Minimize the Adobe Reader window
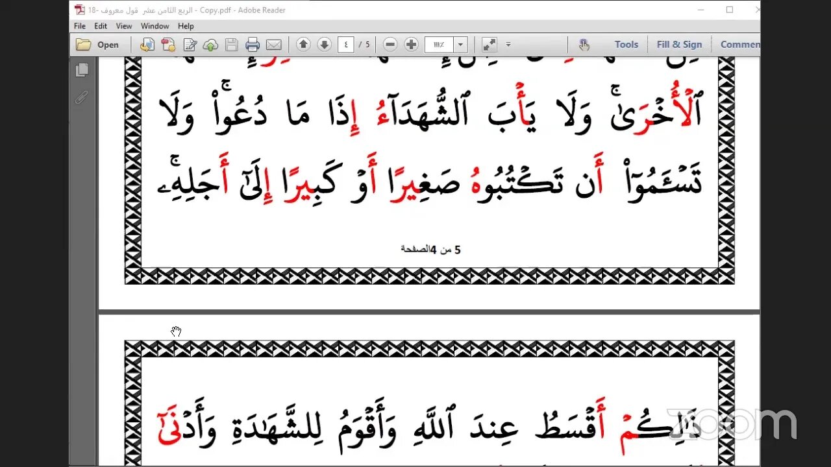This screenshot has height=467, width=831. click(x=702, y=10)
